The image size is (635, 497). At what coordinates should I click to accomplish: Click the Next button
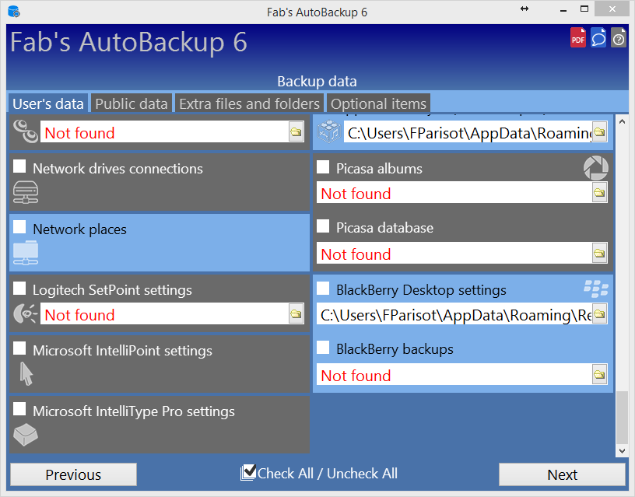tap(562, 474)
